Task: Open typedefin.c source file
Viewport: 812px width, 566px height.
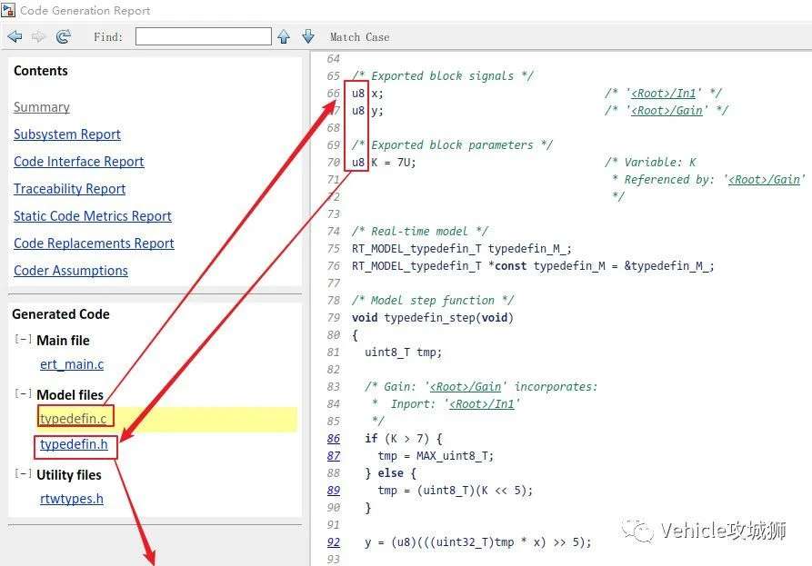Action: pos(74,419)
